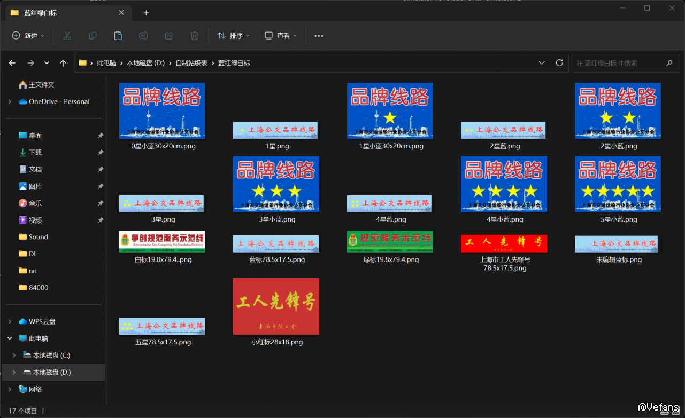The height and width of the screenshot is (418, 685).
Task: Navigate to 自制站级表 in address bar
Action: 191,63
